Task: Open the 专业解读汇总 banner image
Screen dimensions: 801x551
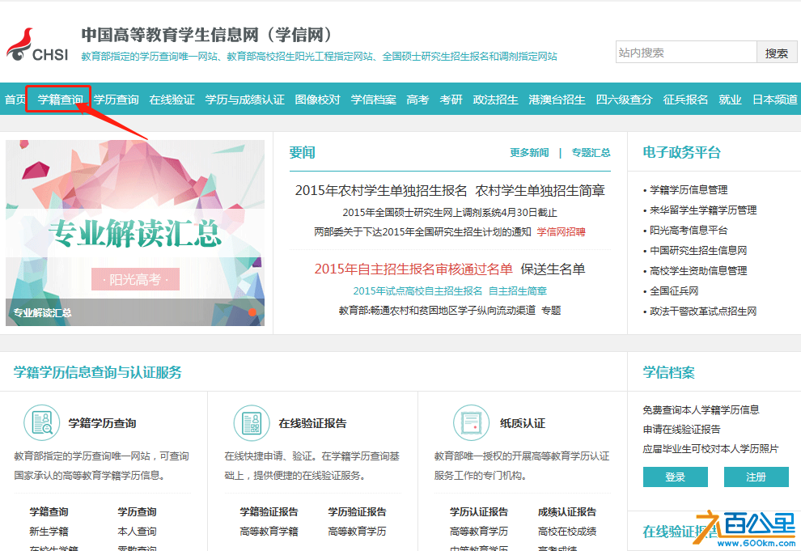Action: 135,233
